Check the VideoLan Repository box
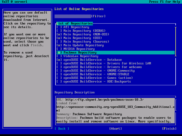 pos(59,56)
